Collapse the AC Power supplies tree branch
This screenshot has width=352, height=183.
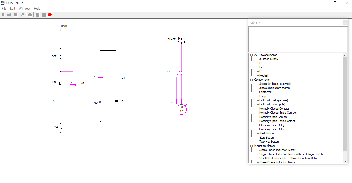[x=251, y=55]
